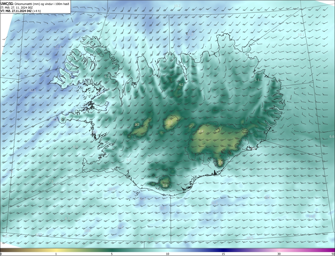Click the colorbar tick label 5
The height and width of the screenshot is (256, 335).
point(112,254)
